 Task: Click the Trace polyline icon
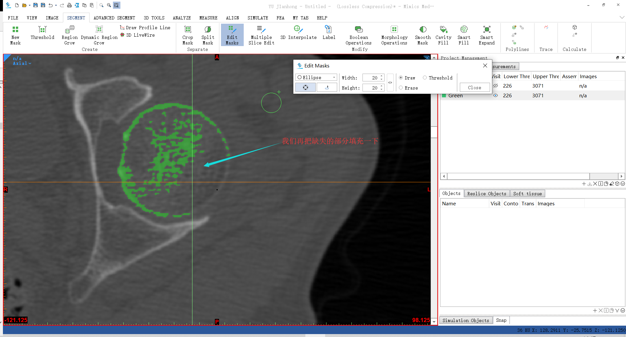coord(546,27)
